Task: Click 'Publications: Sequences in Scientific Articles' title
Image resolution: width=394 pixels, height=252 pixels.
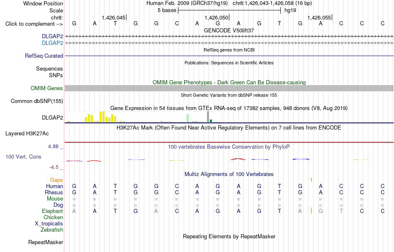Action: pyautogui.click(x=229, y=63)
